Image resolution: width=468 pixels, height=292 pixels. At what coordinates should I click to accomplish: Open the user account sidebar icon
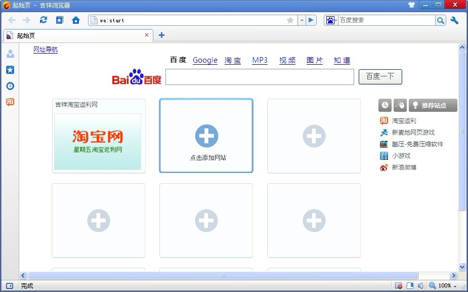(x=10, y=54)
